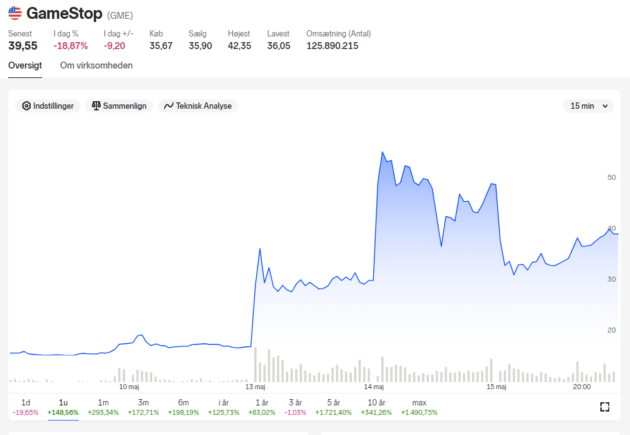The height and width of the screenshot is (435, 630).
Task: Click the gear icon in Indstillinger
Action: pos(26,106)
